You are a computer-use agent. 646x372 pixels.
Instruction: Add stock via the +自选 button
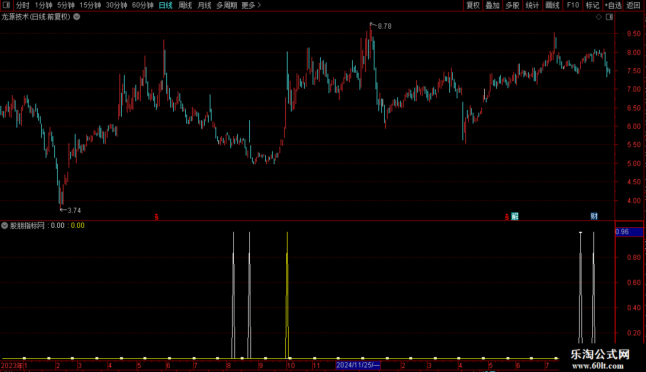613,5
